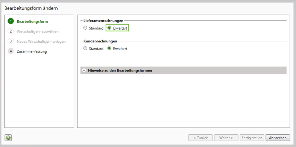
Task: Go to Neues Wirtschaftsjahr anlegen step
Action: tap(41, 41)
